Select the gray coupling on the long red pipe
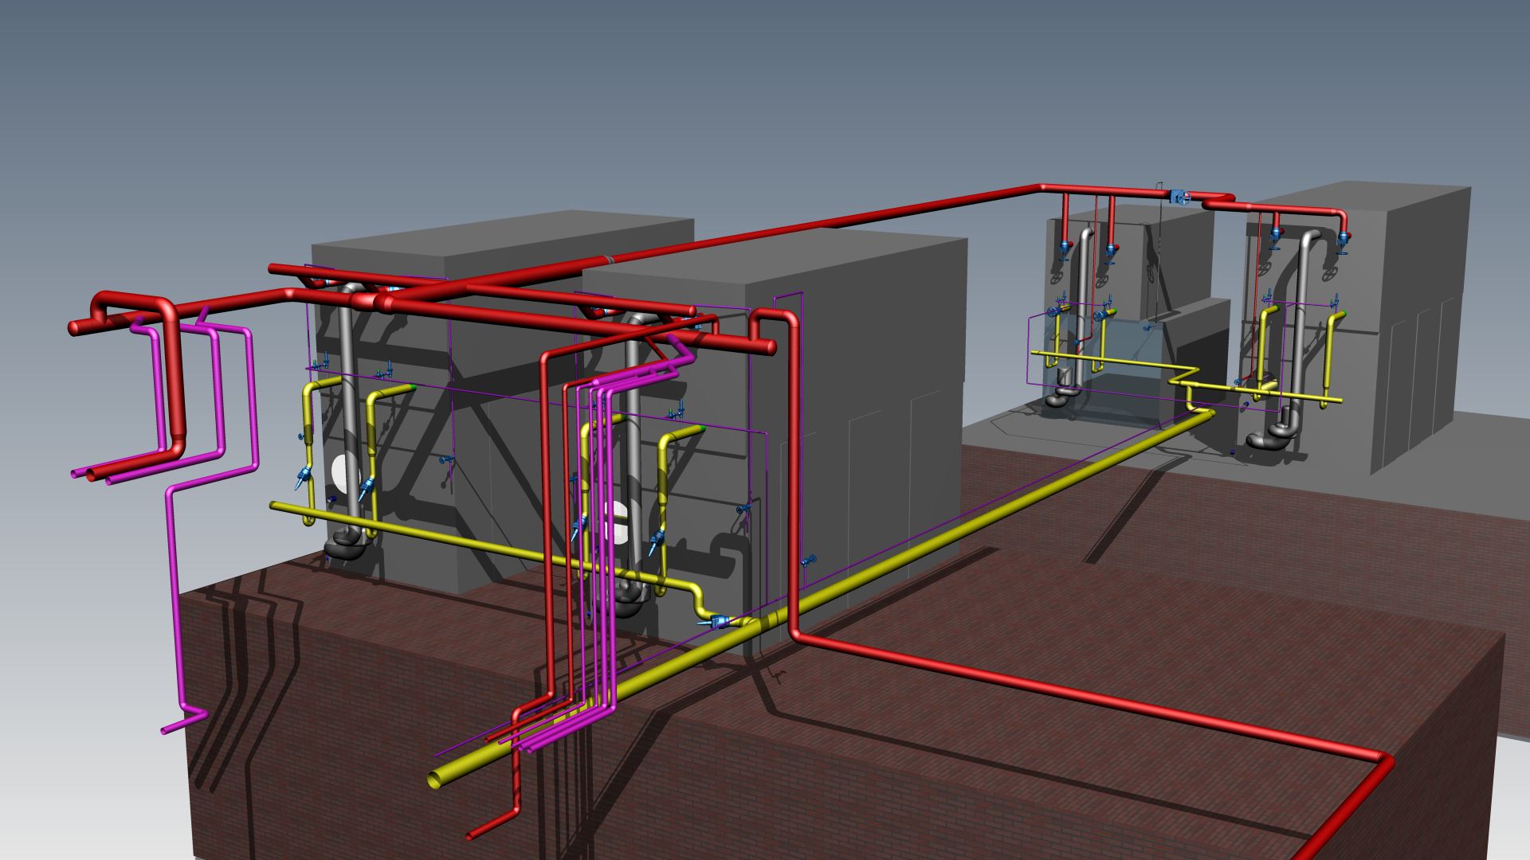 (x=612, y=260)
